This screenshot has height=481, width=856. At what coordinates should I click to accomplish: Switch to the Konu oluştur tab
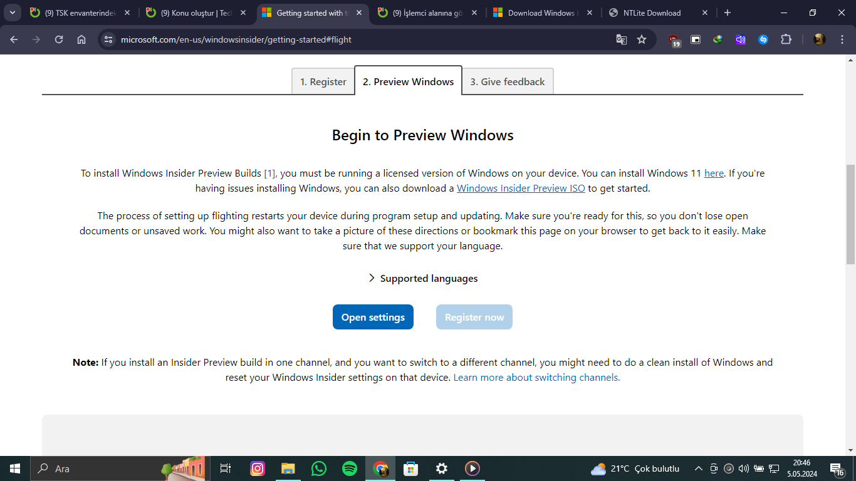pos(196,13)
